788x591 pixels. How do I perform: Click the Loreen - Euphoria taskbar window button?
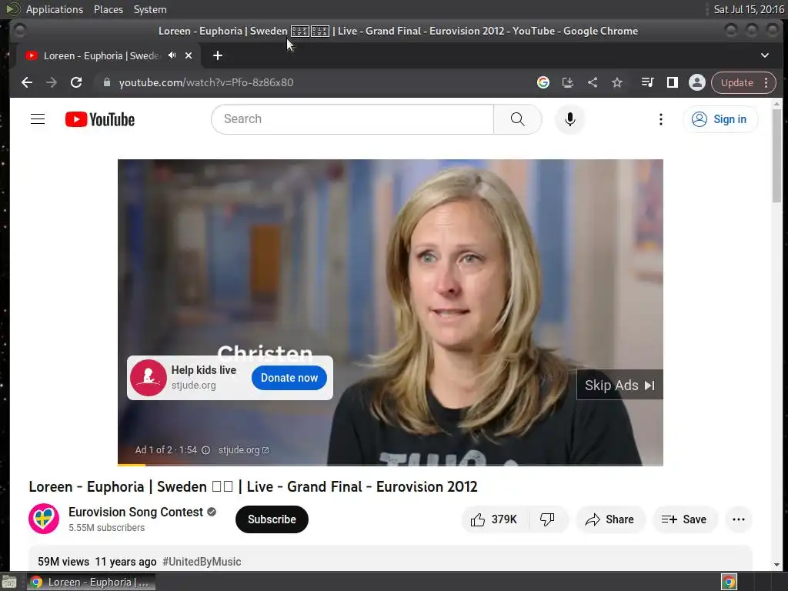pyautogui.click(x=91, y=582)
